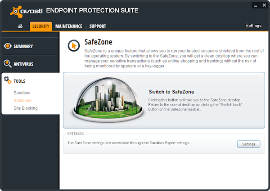This screenshot has height=191, width=270.
Task: Select SafeZone under Tools
Action: click(22, 100)
